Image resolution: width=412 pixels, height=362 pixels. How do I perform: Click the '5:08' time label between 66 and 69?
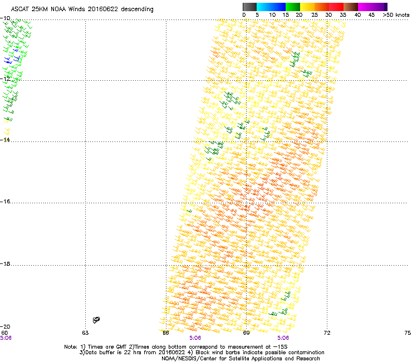point(195,338)
